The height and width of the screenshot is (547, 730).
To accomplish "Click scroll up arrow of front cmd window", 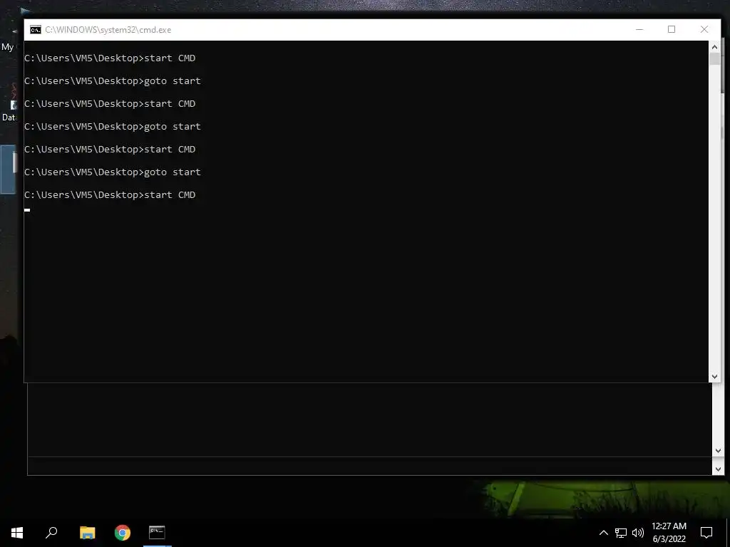I will click(x=714, y=47).
